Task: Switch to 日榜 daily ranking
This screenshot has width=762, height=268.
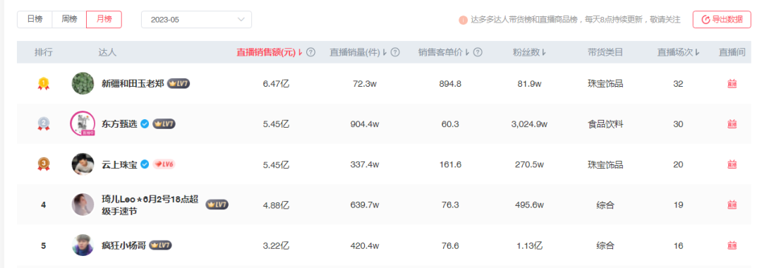Action: [x=35, y=20]
